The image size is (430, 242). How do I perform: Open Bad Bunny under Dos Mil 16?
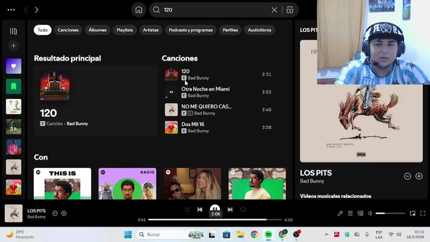pos(198,131)
